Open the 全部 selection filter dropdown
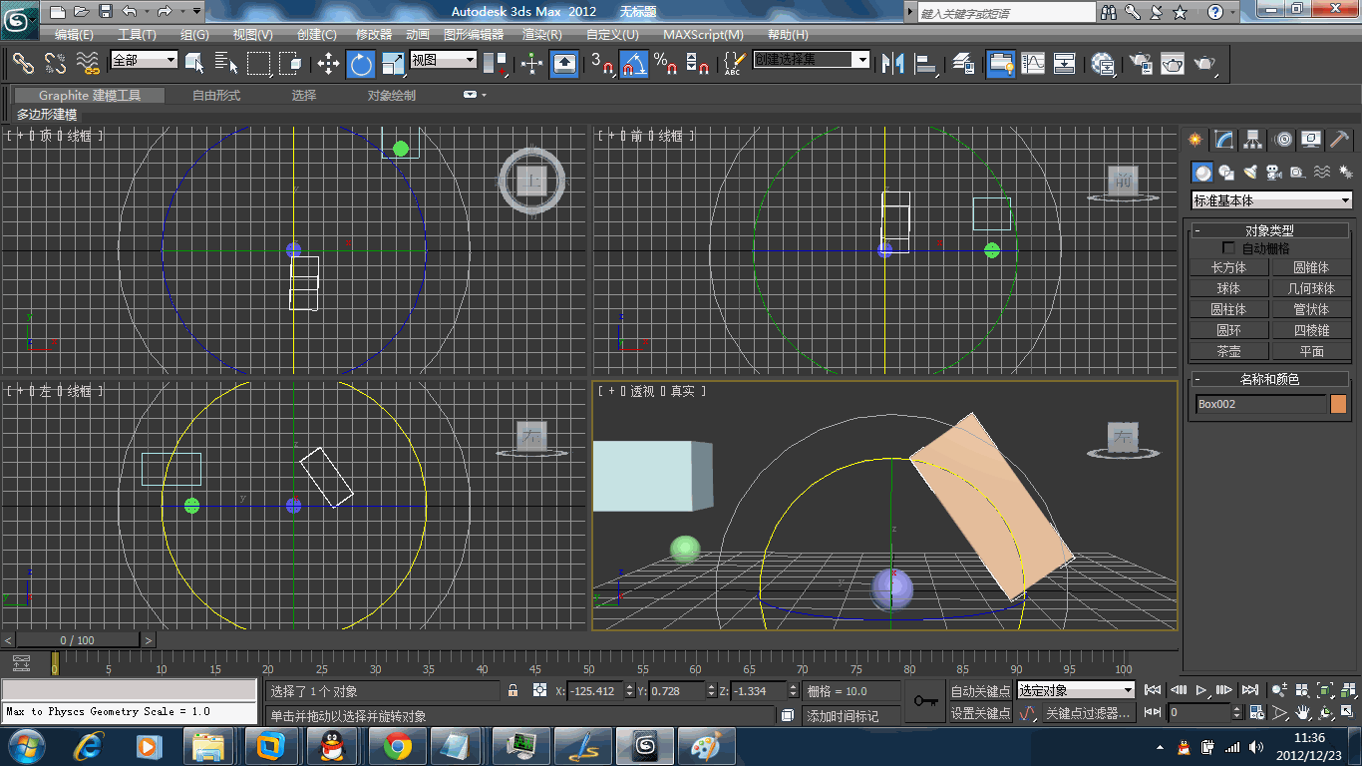Screen dimensions: 1362x766 (x=144, y=60)
